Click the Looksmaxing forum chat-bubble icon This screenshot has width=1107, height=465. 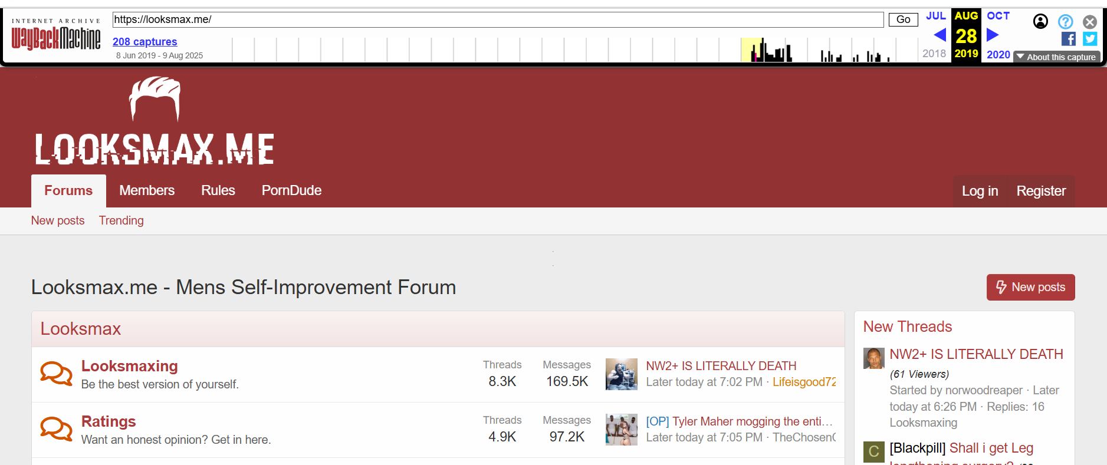[56, 374]
